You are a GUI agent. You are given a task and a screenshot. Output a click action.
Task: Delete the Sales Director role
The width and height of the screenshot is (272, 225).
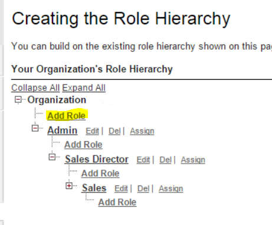point(165,160)
